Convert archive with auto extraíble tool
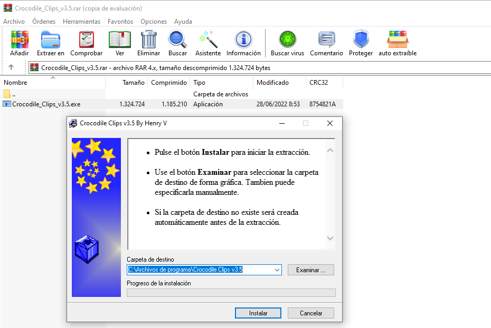Viewport: 491px width, 328px height. (x=397, y=42)
